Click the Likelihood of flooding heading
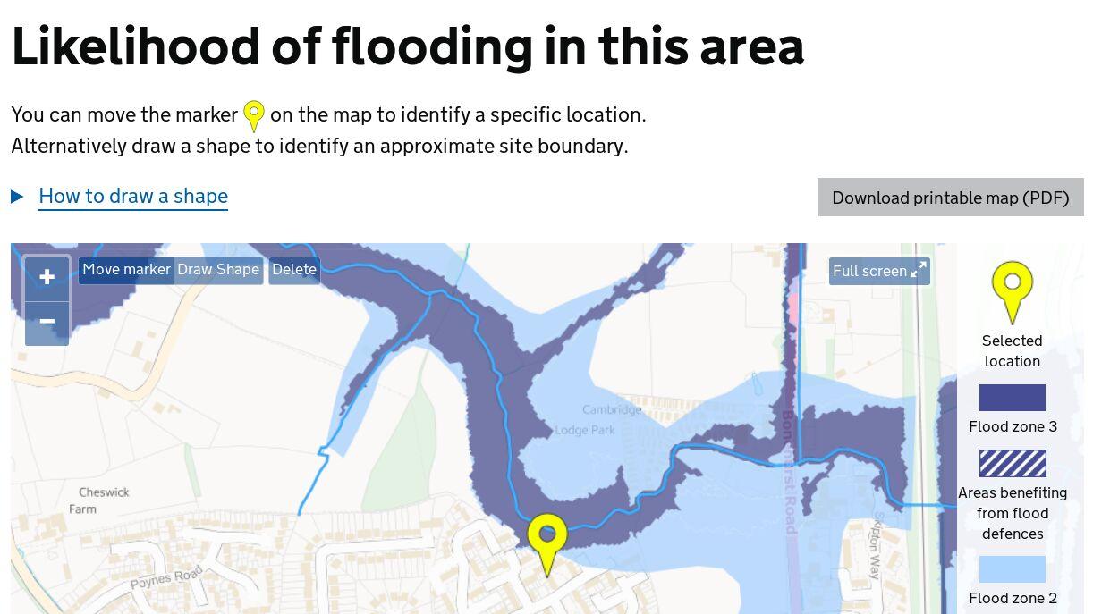The width and height of the screenshot is (1093, 614). tap(408, 46)
